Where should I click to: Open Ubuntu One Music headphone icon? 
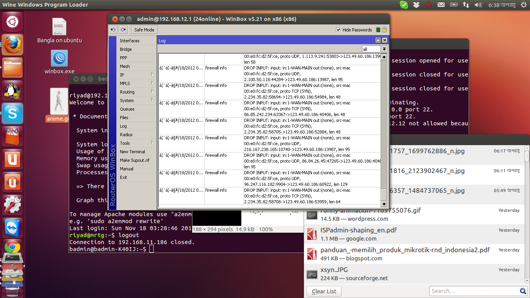[x=13, y=182]
